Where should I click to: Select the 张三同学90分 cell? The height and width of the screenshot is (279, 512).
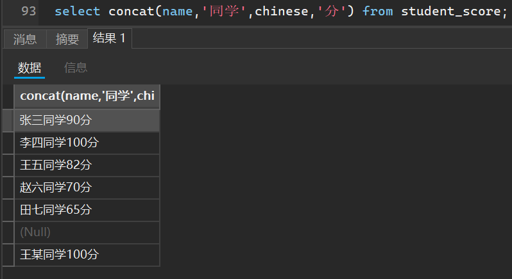tap(87, 120)
